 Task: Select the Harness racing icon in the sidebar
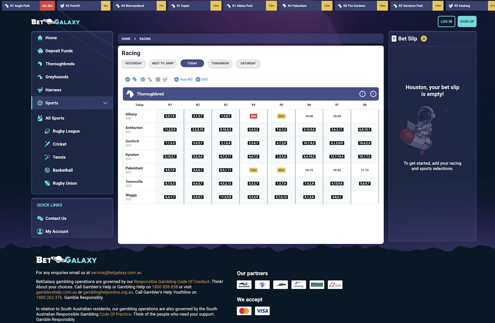pos(40,90)
